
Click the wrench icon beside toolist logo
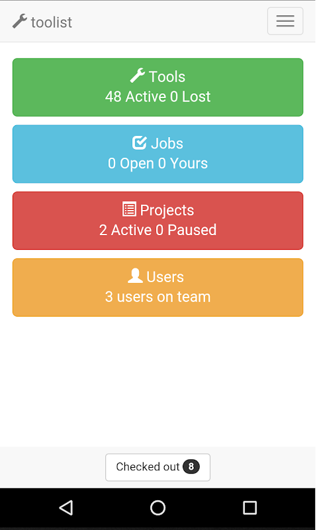tap(20, 21)
